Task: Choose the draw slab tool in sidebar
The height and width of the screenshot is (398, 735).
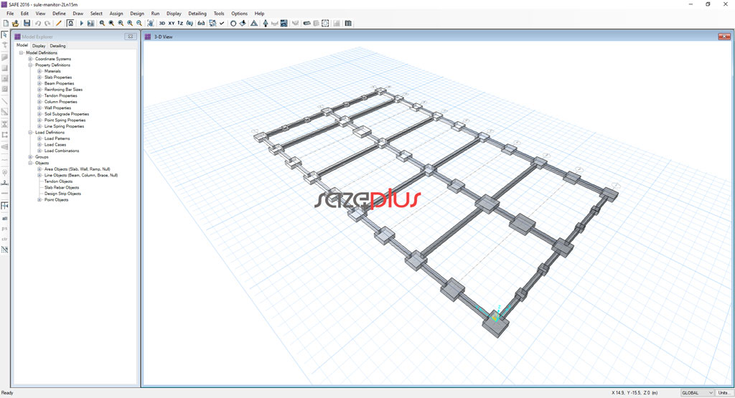Action: pyautogui.click(x=5, y=57)
